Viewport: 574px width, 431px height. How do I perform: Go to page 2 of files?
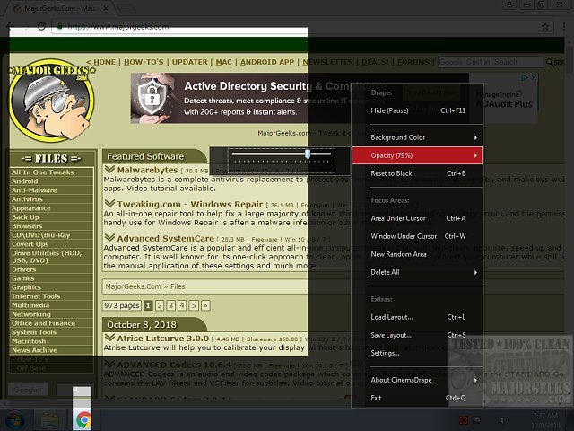(x=160, y=305)
